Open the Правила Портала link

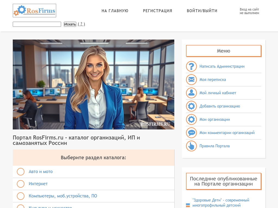click(x=214, y=146)
